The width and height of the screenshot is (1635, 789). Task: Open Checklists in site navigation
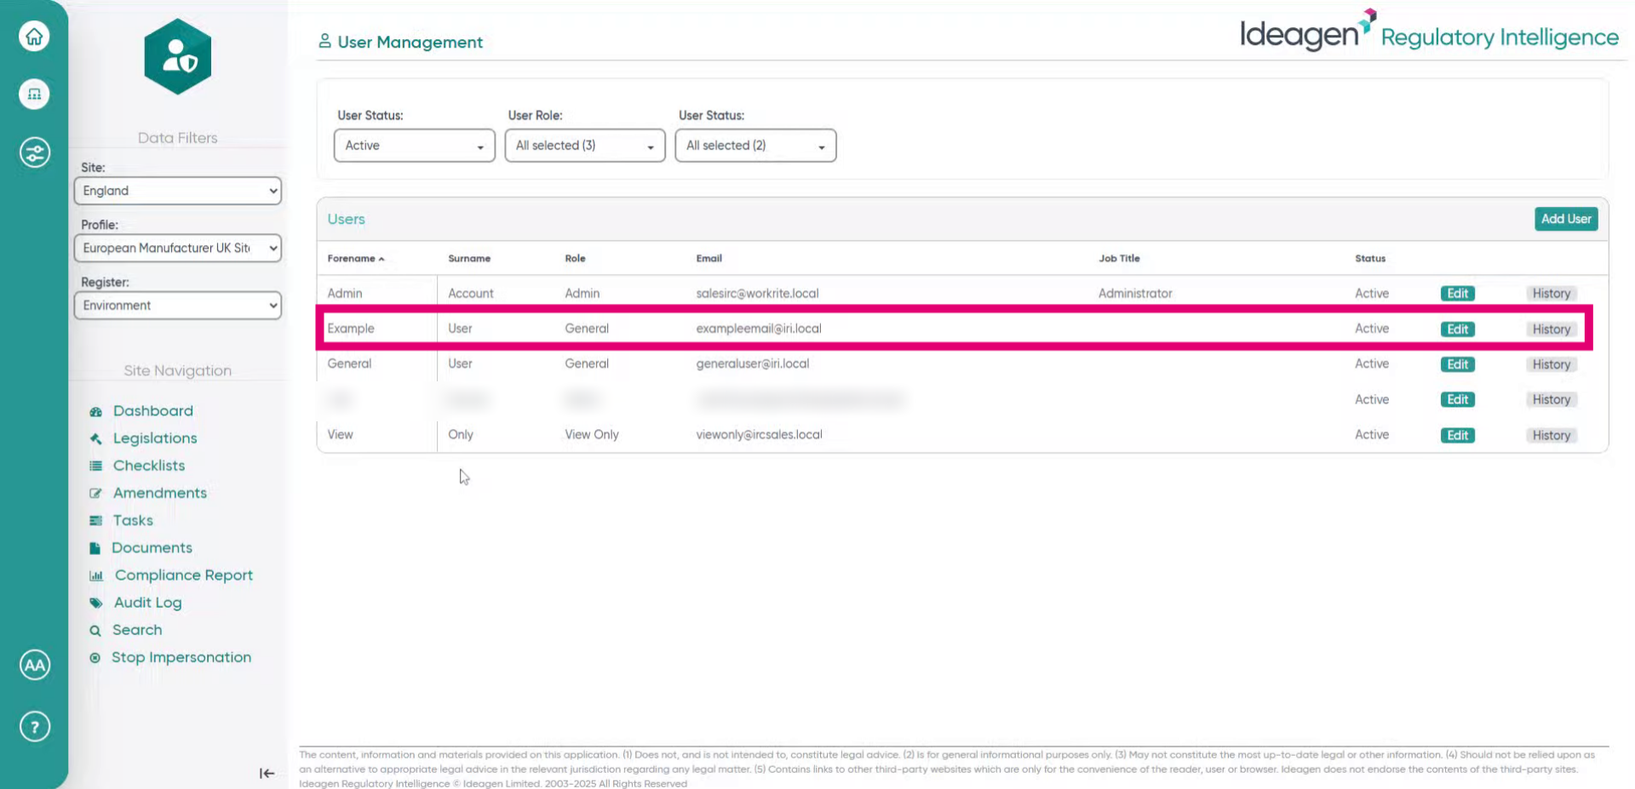point(149,466)
